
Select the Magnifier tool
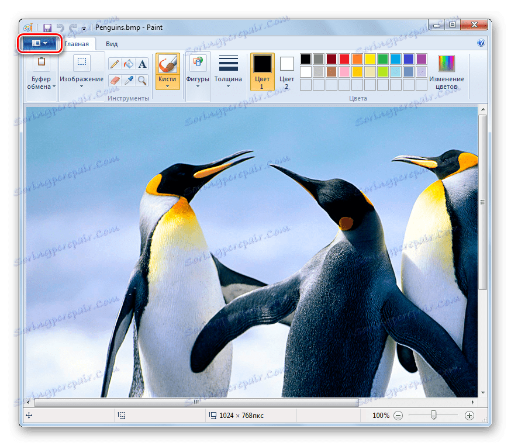[142, 80]
